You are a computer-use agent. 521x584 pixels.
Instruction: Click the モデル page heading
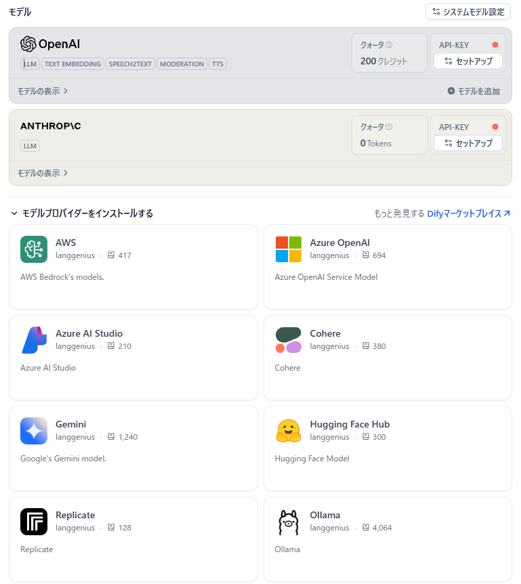point(20,12)
